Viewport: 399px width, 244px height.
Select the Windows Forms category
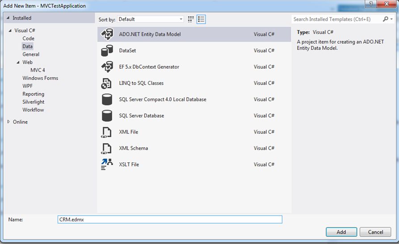[40, 78]
